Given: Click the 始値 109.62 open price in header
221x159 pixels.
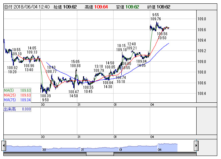Looking at the screenshot, I should (65, 7).
